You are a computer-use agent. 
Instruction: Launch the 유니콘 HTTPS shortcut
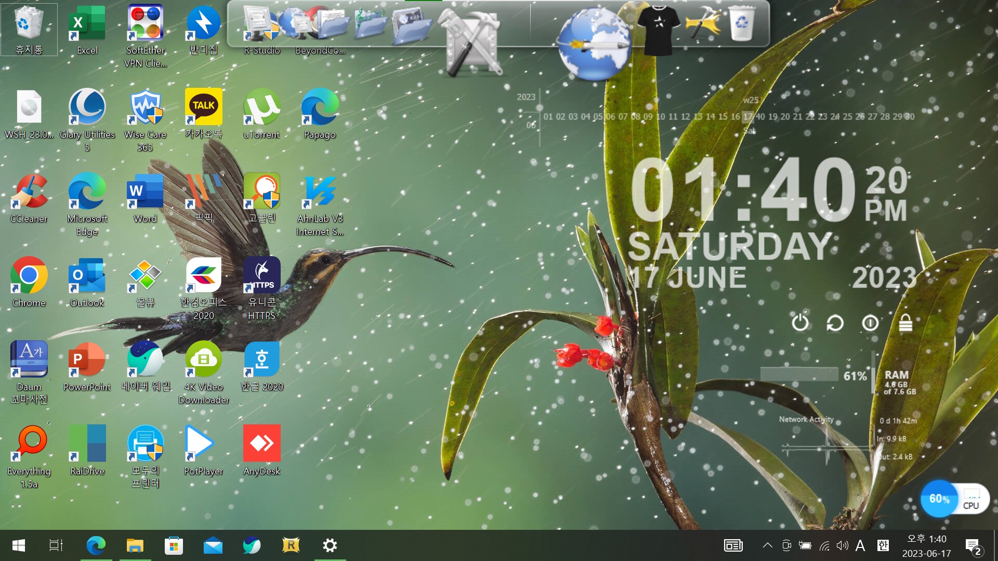(x=261, y=289)
